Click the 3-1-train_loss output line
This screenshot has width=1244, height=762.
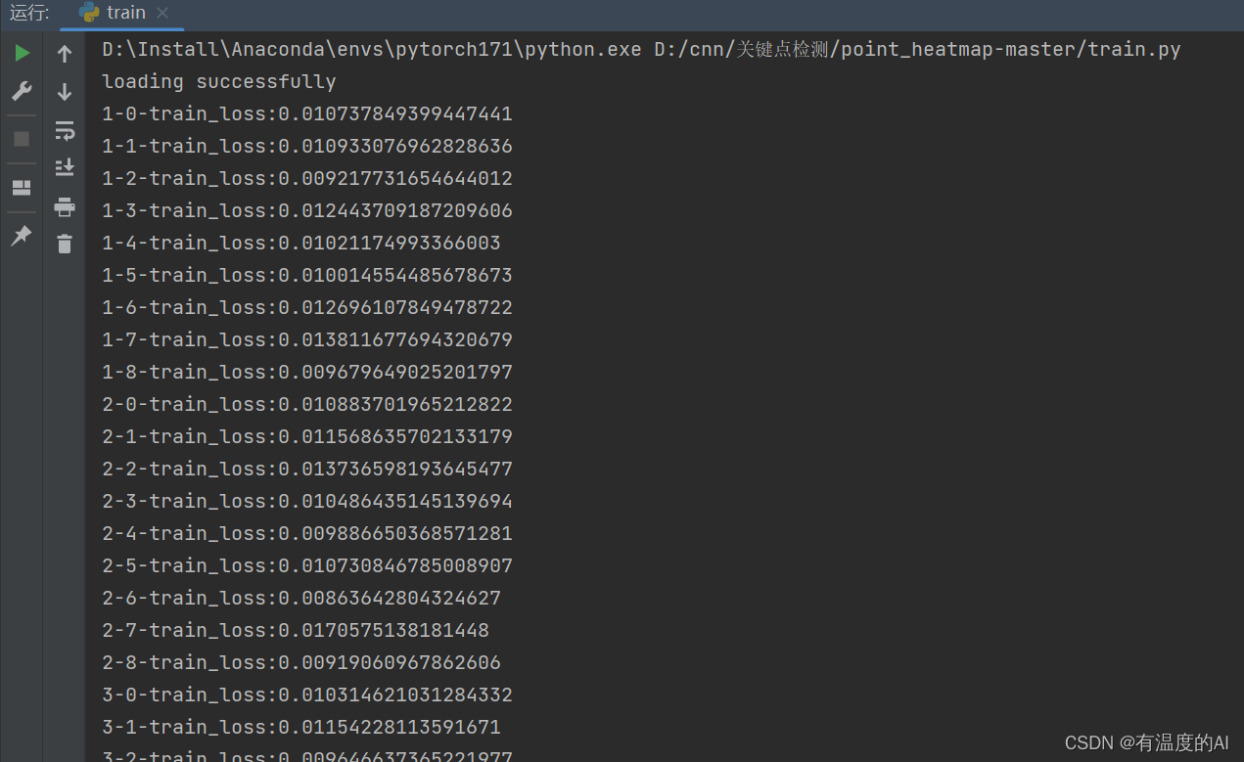(x=301, y=728)
